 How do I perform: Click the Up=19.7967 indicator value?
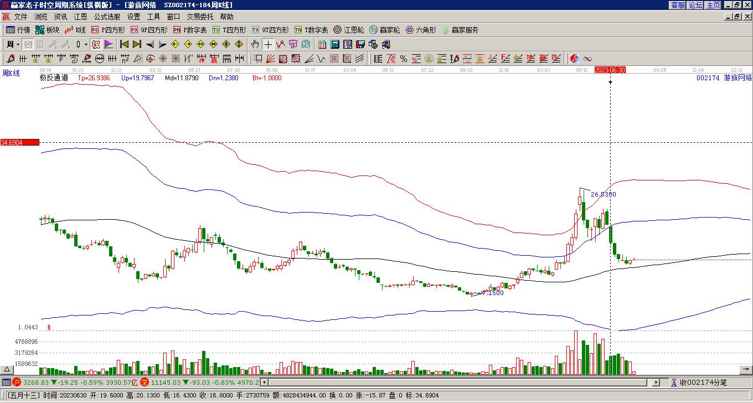pos(138,78)
